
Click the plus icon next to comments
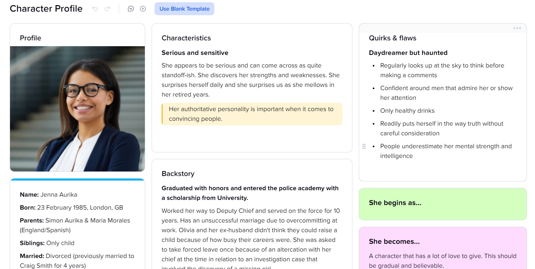142,9
